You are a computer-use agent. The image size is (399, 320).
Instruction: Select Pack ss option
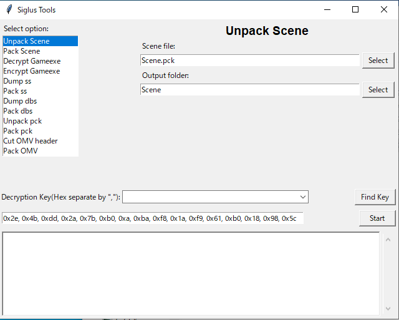point(15,91)
